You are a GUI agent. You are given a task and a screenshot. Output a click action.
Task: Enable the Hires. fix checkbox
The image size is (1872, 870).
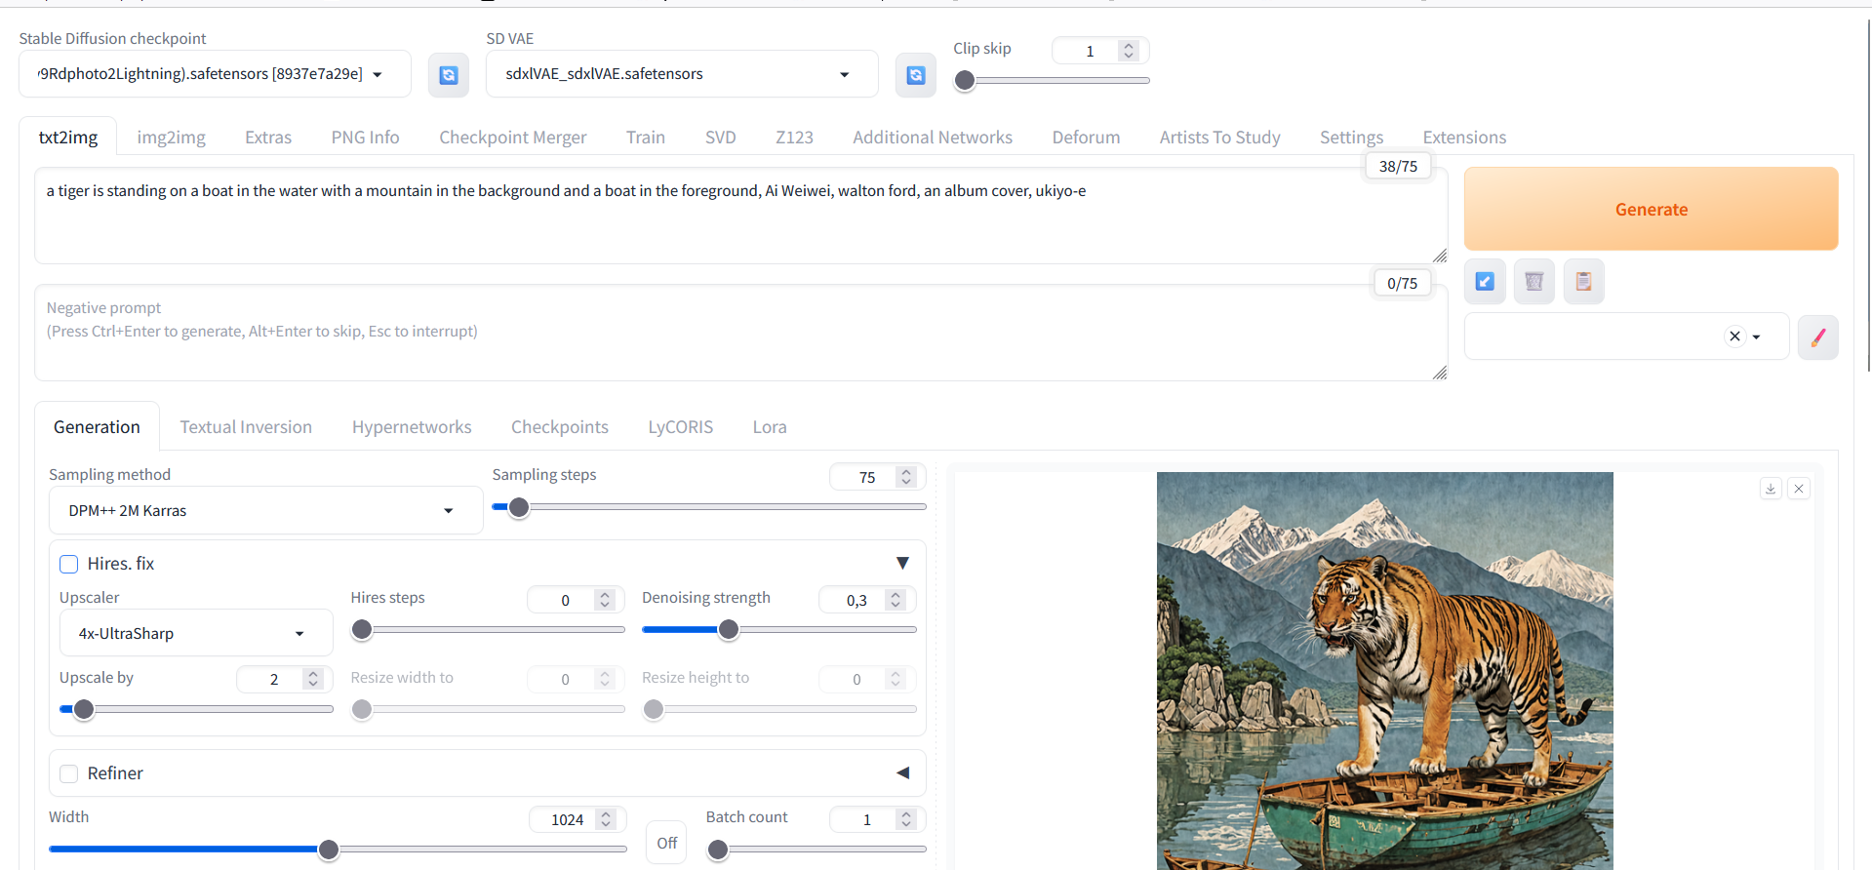[x=69, y=564]
